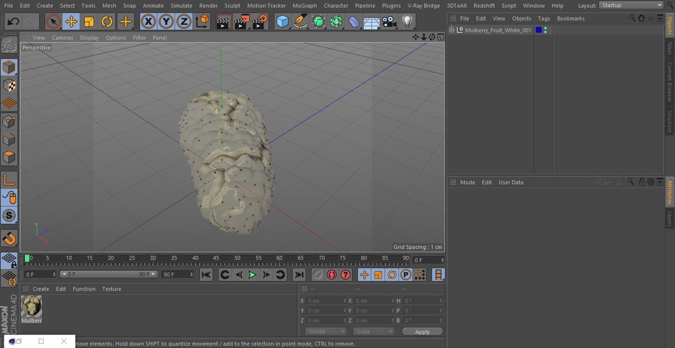Open the material Texture menu

click(x=111, y=289)
